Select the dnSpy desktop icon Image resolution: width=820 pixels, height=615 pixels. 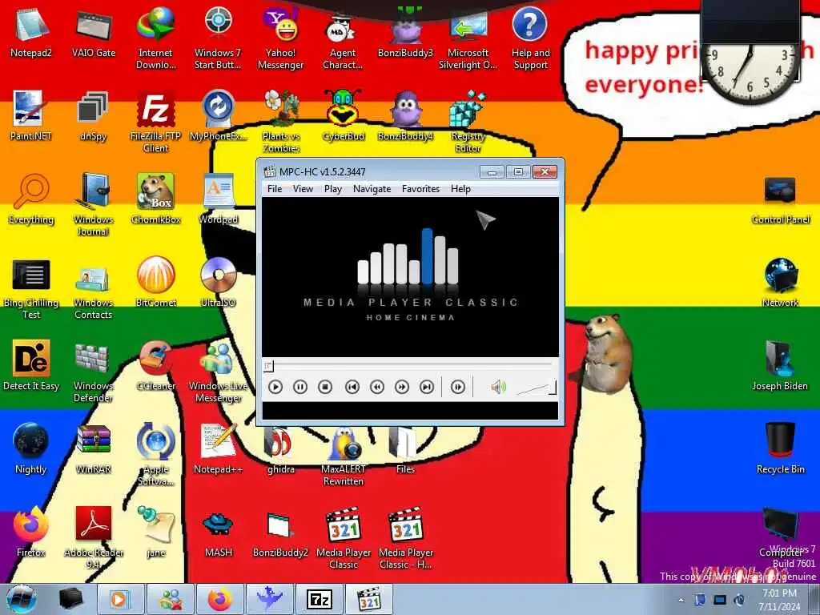click(x=93, y=115)
